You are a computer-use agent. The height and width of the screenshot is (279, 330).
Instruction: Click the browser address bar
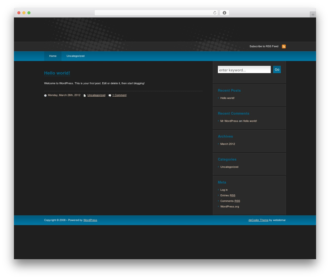coord(156,13)
